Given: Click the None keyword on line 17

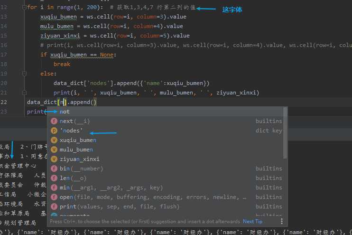Looking at the screenshot, I should point(107,55).
